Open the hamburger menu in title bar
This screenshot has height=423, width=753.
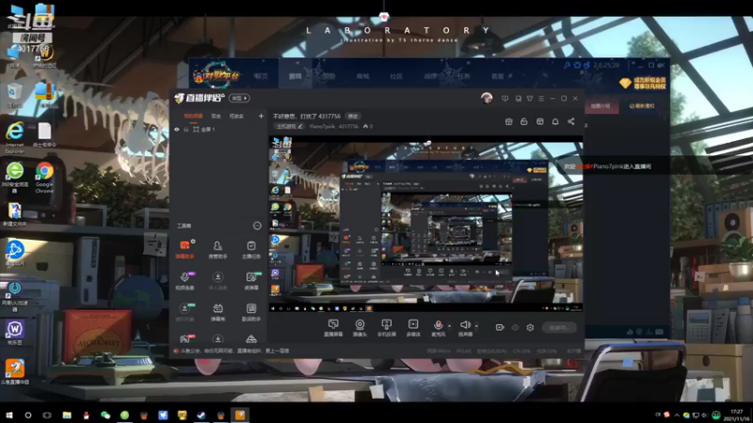point(541,99)
